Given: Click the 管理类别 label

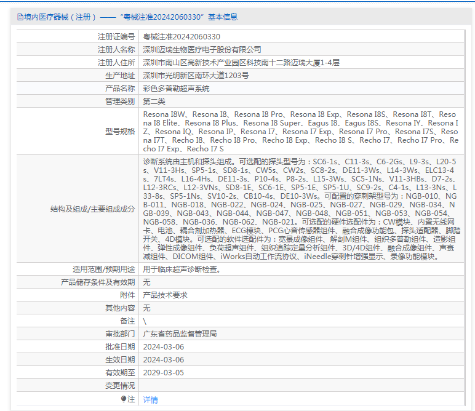Looking at the screenshot, I should (120, 102).
